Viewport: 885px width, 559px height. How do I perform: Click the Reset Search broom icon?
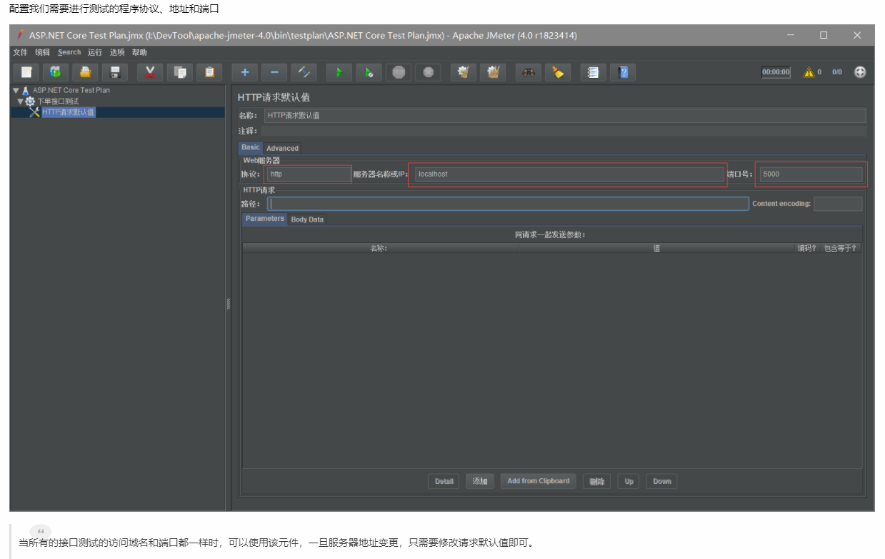click(x=558, y=72)
